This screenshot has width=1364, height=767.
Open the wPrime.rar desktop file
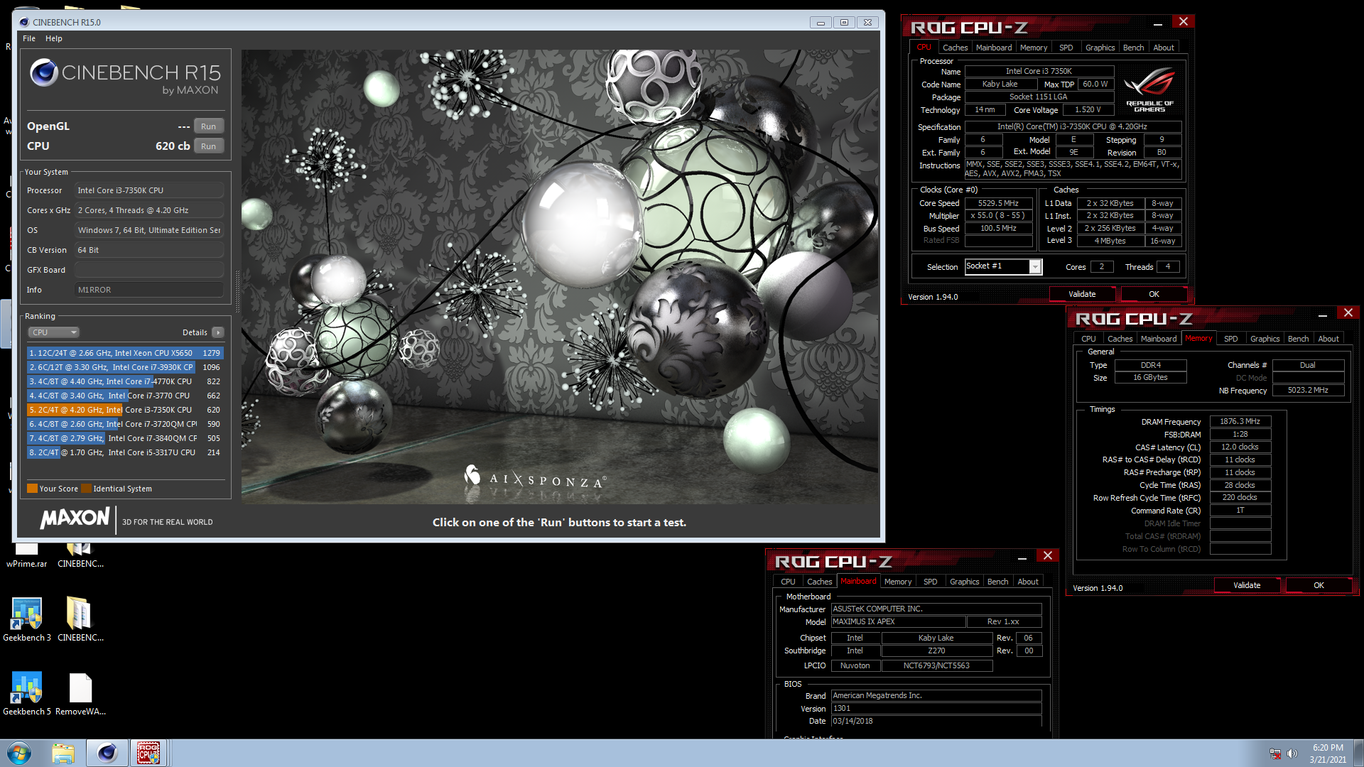[26, 555]
